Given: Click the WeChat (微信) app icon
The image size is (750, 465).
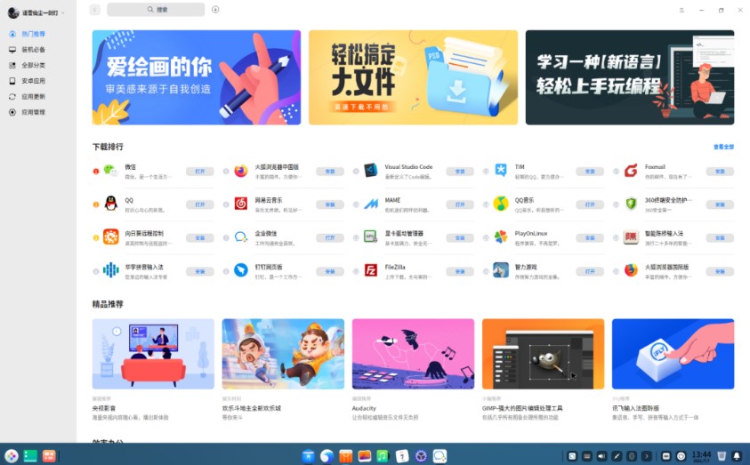Looking at the screenshot, I should [110, 171].
